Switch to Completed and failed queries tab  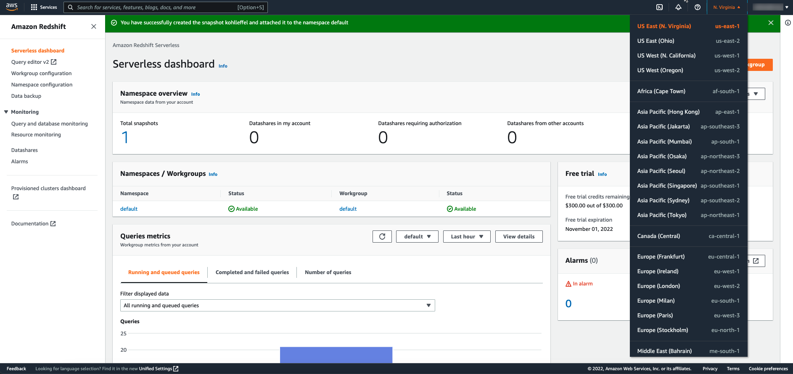tap(252, 272)
